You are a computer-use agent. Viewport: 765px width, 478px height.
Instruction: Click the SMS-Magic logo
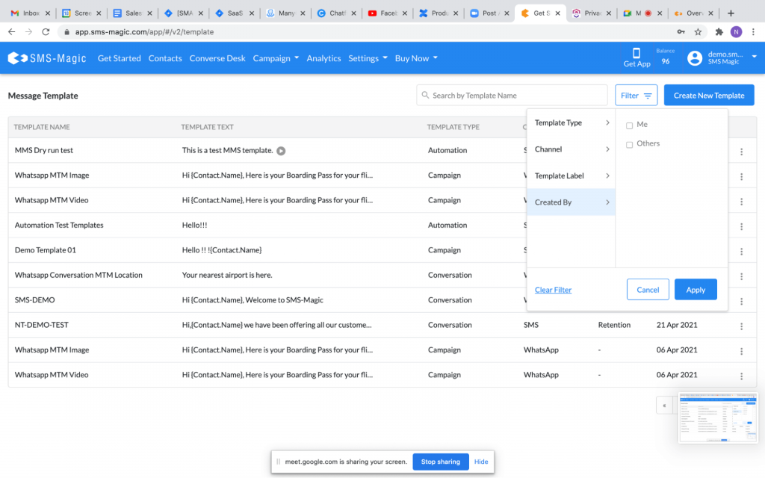(47, 58)
